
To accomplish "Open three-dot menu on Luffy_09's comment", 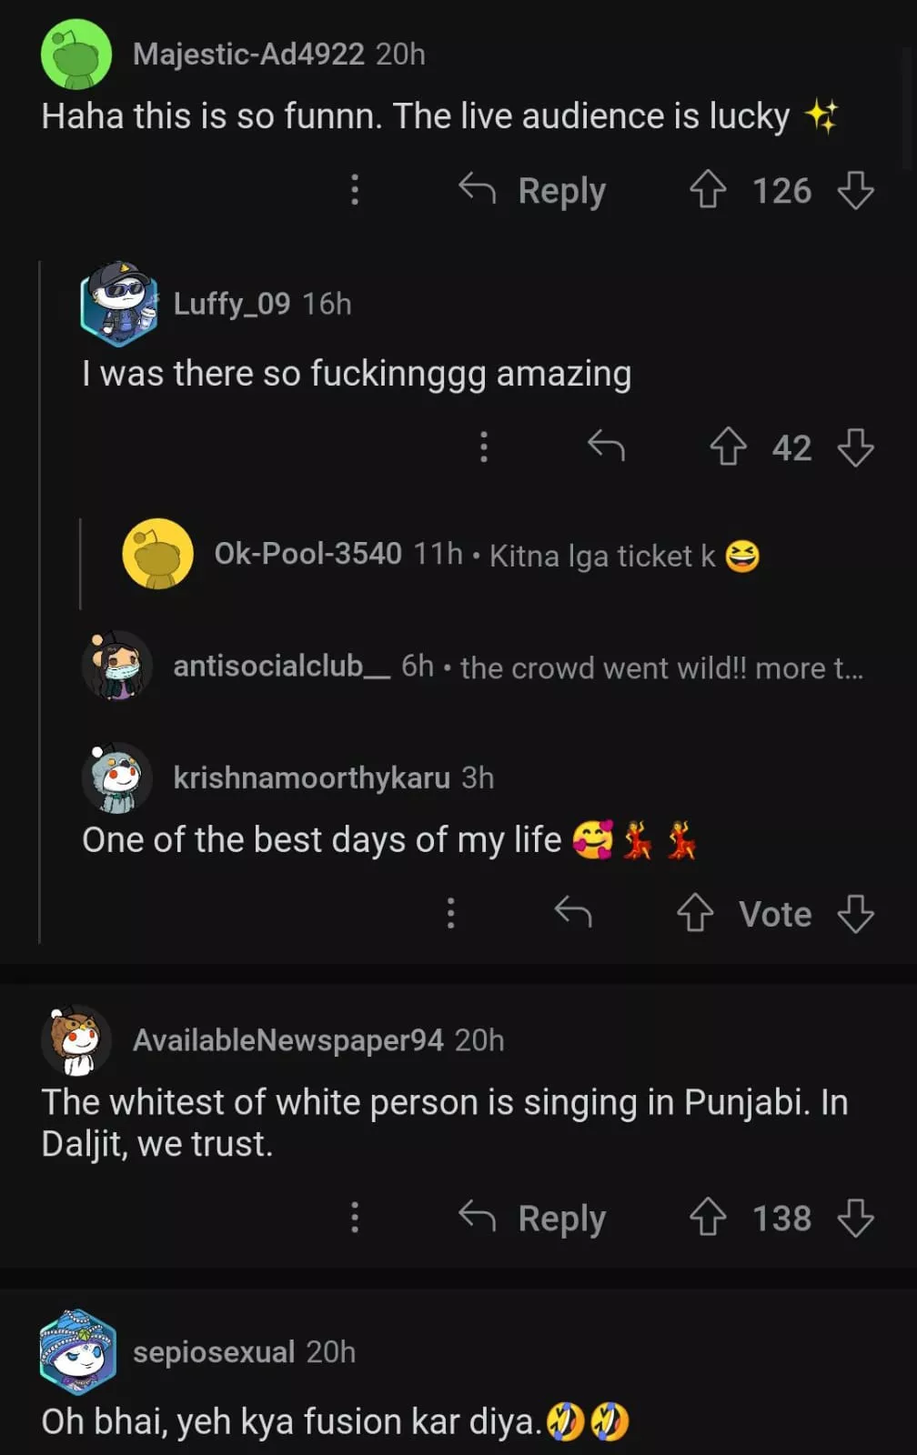I will pos(484,447).
